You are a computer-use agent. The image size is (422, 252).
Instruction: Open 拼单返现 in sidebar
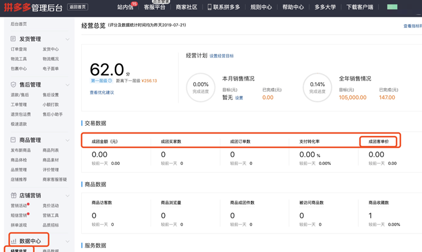click(18, 225)
